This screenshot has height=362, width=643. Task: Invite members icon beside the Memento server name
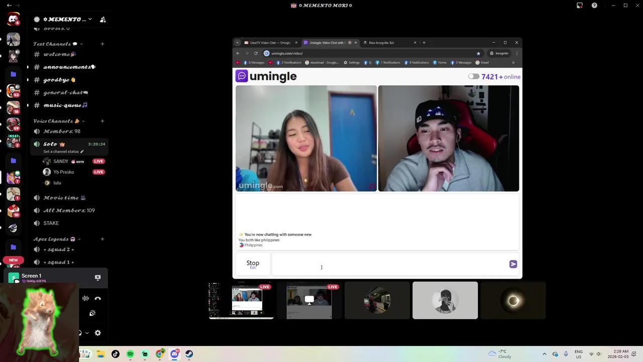click(102, 20)
